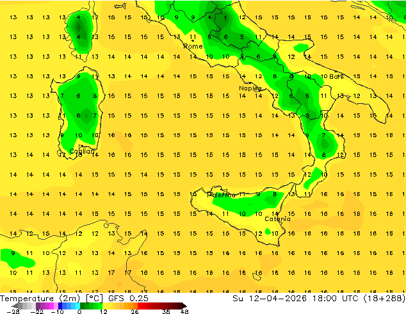The height and width of the screenshot is (314, 406).
Task: Click the -22 legend value
Action: (x=37, y=311)
